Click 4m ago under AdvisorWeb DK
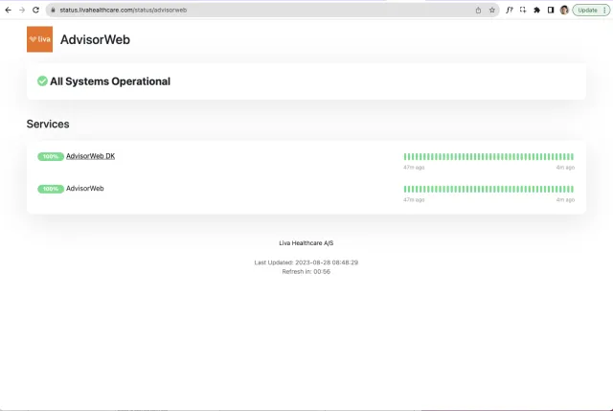This screenshot has height=411, width=613. pyautogui.click(x=565, y=168)
